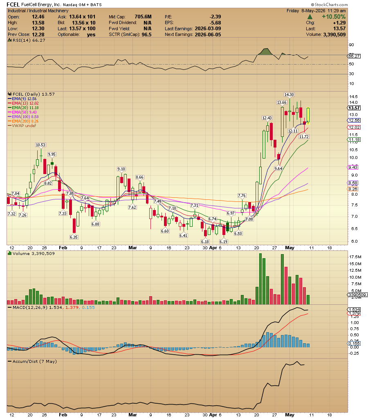The image size is (368, 418).
Task: Click the Ask quote 13.64 x 101
Action: pos(82,17)
